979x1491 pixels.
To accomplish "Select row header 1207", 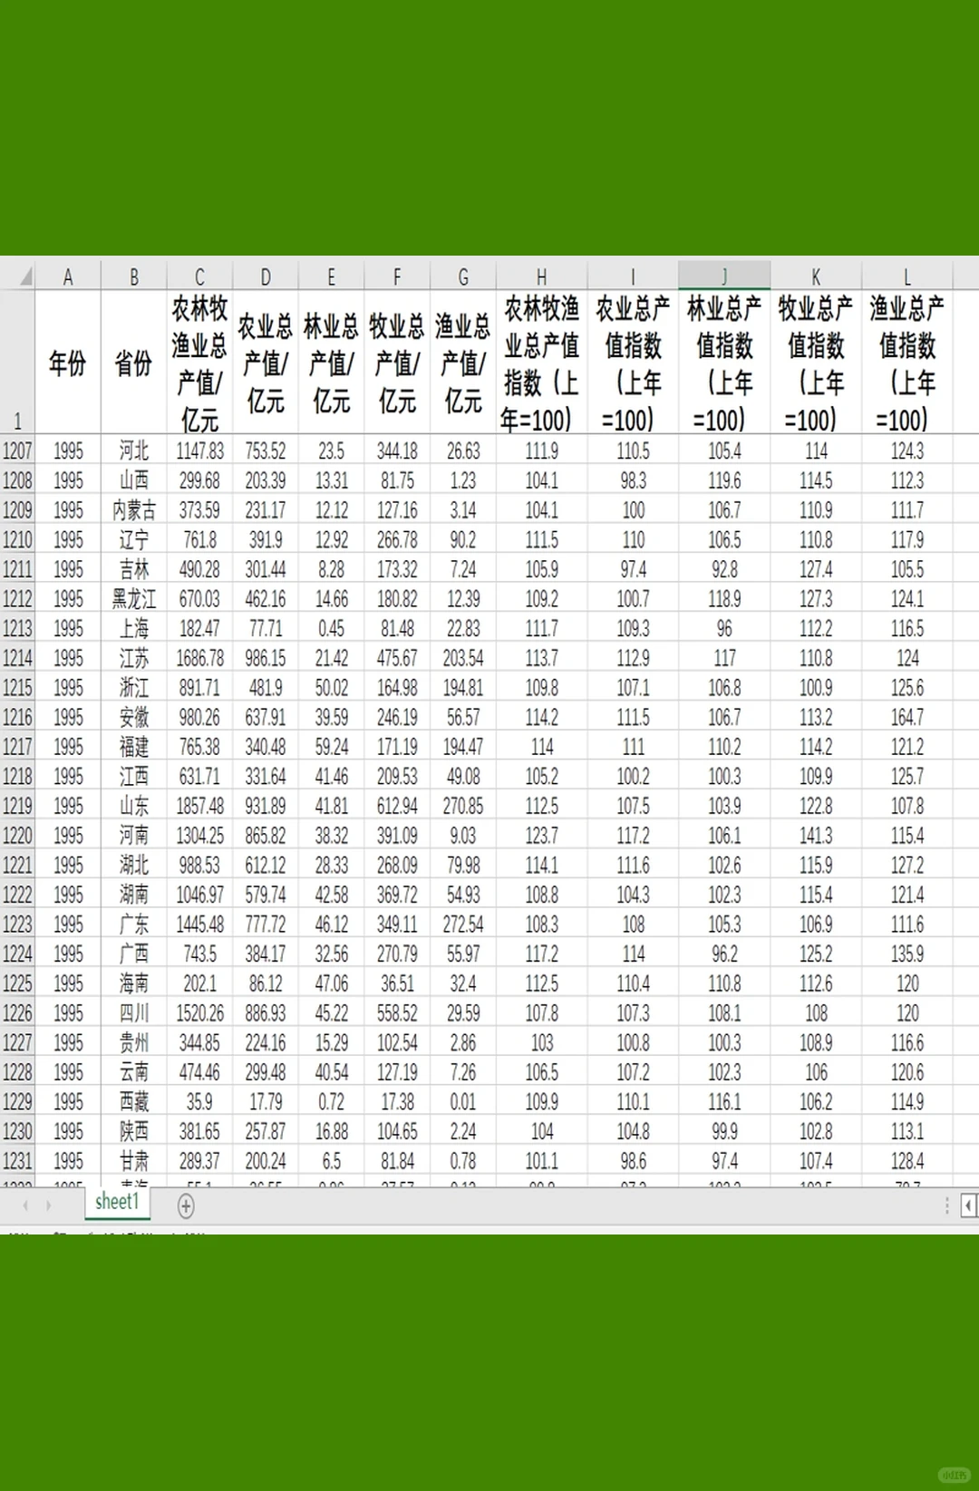I will tap(17, 450).
